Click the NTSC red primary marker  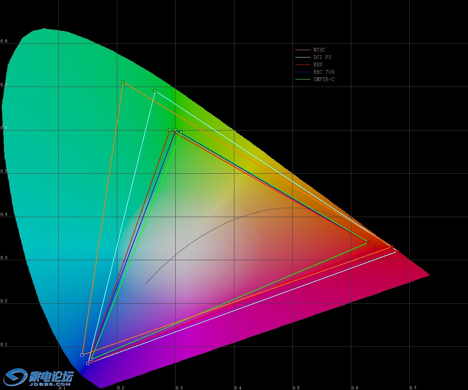tap(392, 247)
